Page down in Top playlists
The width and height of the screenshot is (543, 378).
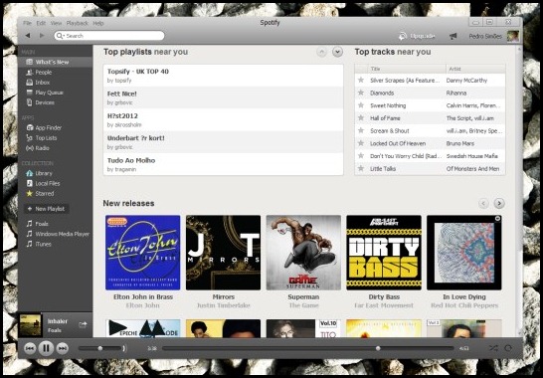pos(337,52)
